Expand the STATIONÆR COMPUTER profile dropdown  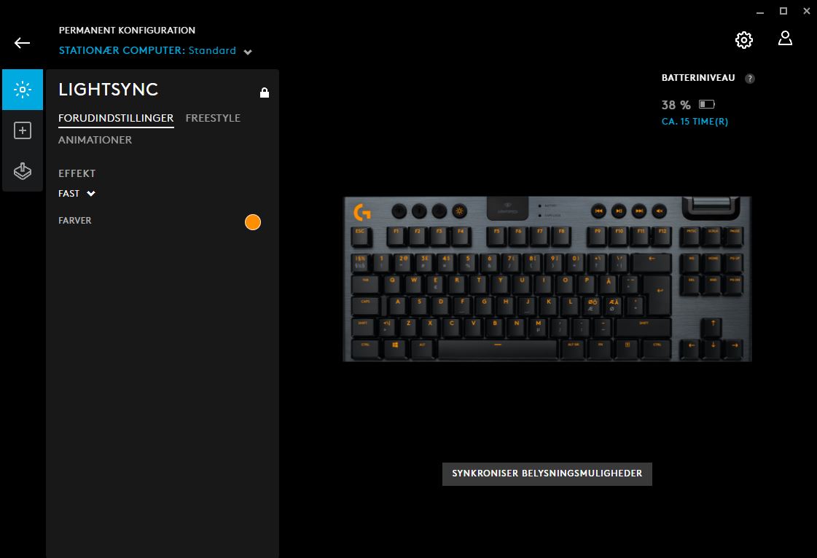pyautogui.click(x=248, y=52)
